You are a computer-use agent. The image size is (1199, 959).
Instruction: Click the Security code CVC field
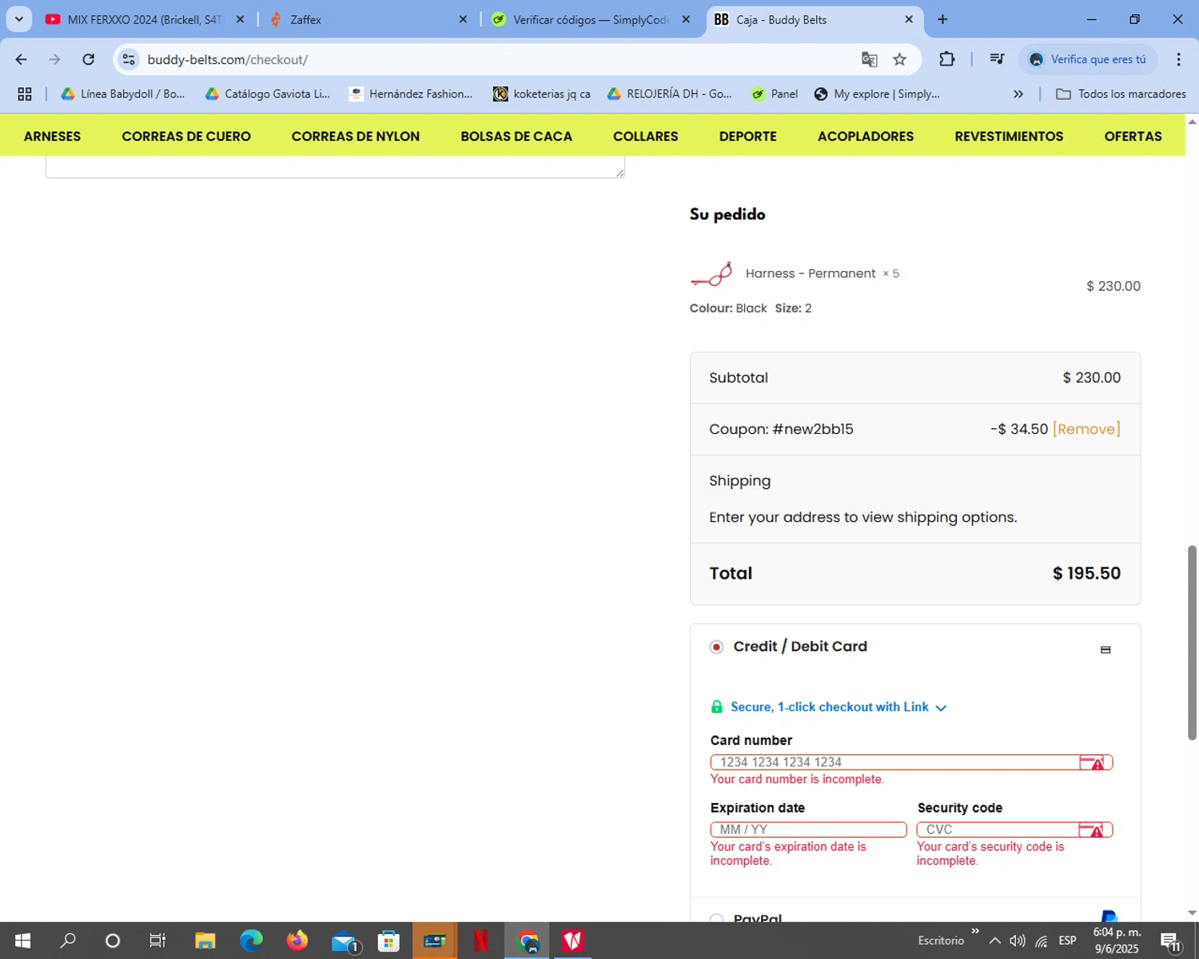click(1014, 830)
